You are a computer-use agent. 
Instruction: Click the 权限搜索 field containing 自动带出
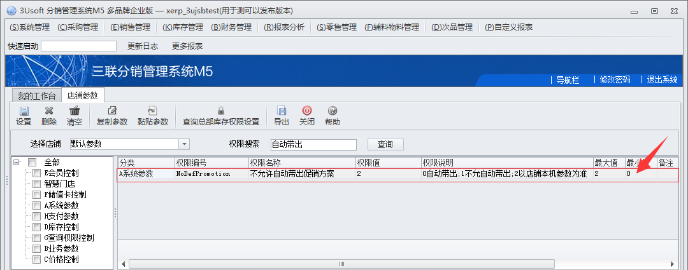313,144
